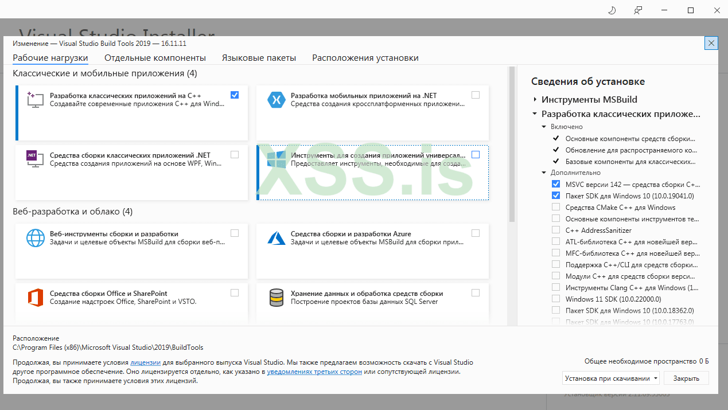Collapse Разработка классических приложе... section
The image size is (728, 410).
[535, 114]
